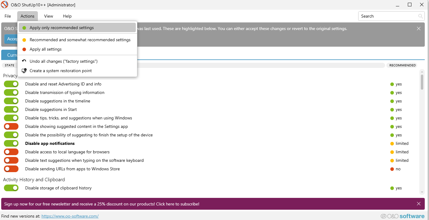Viewport: 429px width, 220px height.
Task: Click "no" in the Disable sending URLs row
Action: coord(398,169)
